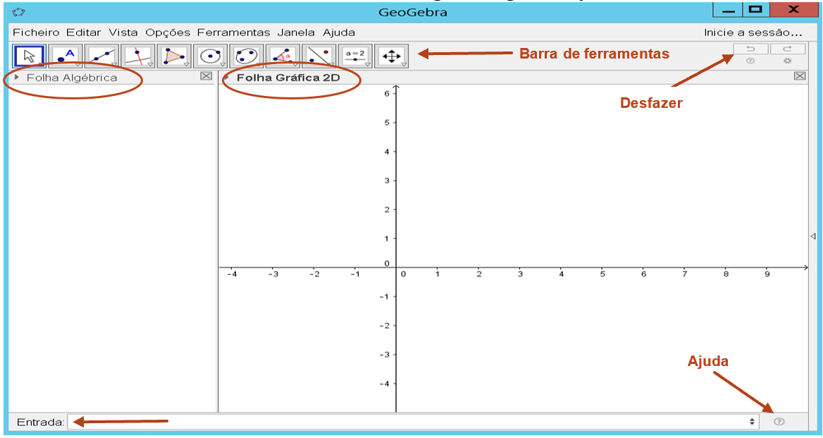Click the Redo arrow button
The width and height of the screenshot is (823, 438).
point(787,49)
